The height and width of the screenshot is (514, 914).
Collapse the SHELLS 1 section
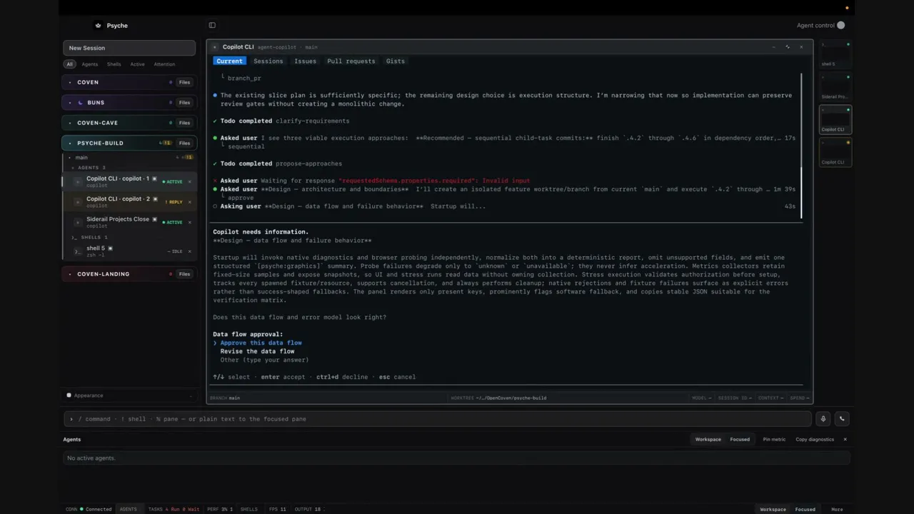tap(90, 237)
